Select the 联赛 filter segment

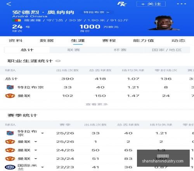[x=74, y=50]
